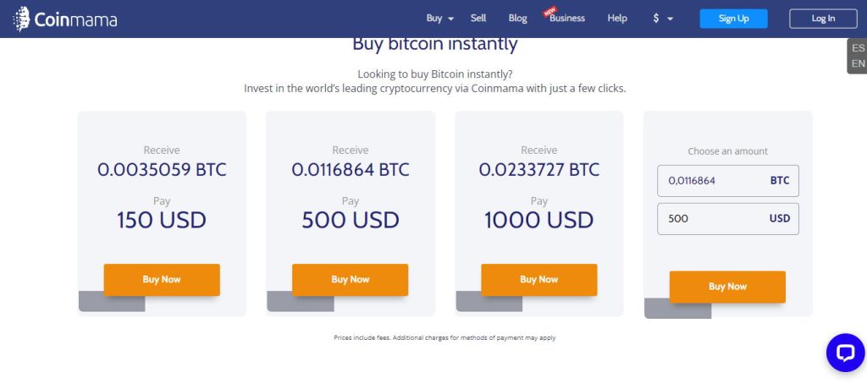
Task: Switch language to ES
Action: pyautogui.click(x=859, y=48)
